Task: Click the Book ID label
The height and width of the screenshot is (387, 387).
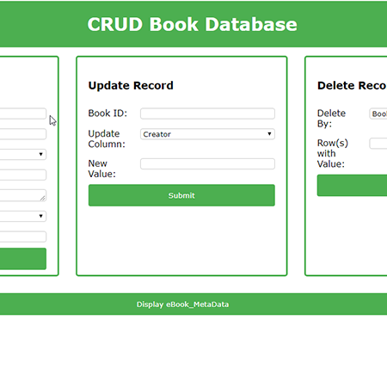Action: (107, 114)
